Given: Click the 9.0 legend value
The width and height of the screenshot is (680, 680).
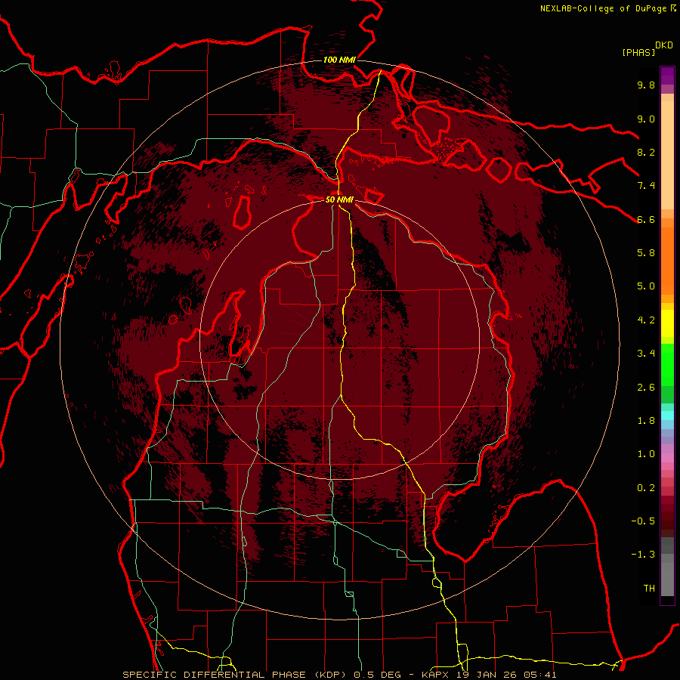Looking at the screenshot, I should [646, 119].
